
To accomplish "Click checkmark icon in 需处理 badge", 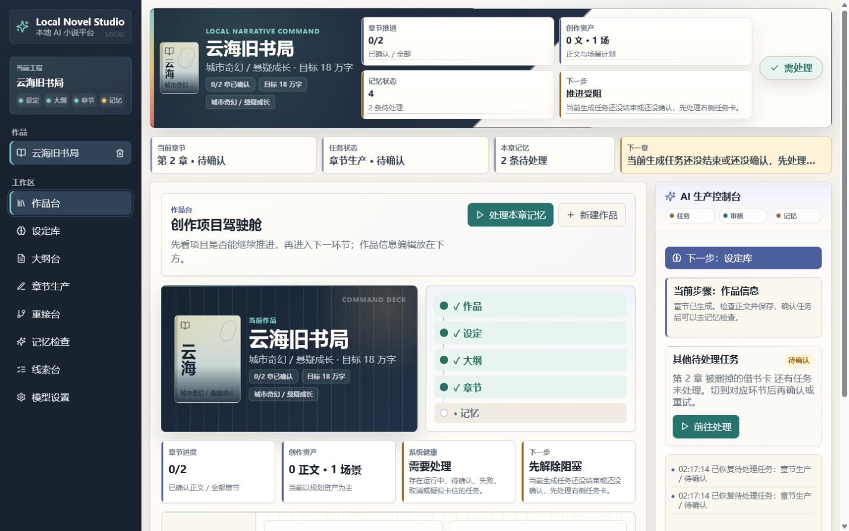I will [x=774, y=68].
